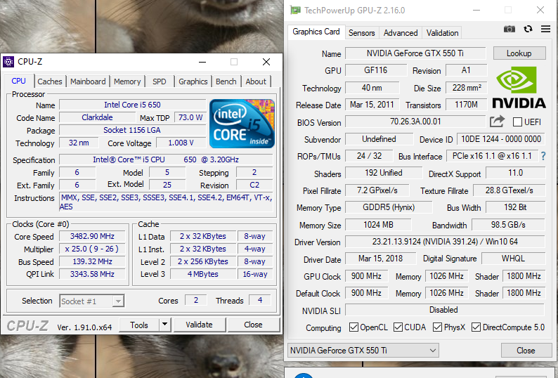This screenshot has width=558, height=378.
Task: Open the GPU selection dropdown in GPU-Z
Action: click(x=363, y=350)
